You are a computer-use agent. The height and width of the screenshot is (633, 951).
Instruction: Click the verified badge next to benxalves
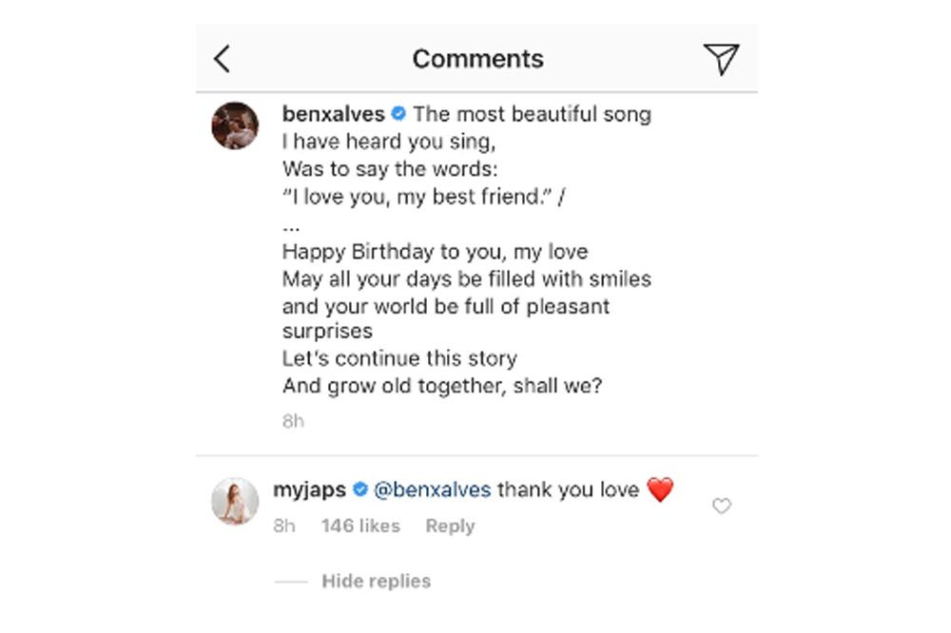[398, 115]
